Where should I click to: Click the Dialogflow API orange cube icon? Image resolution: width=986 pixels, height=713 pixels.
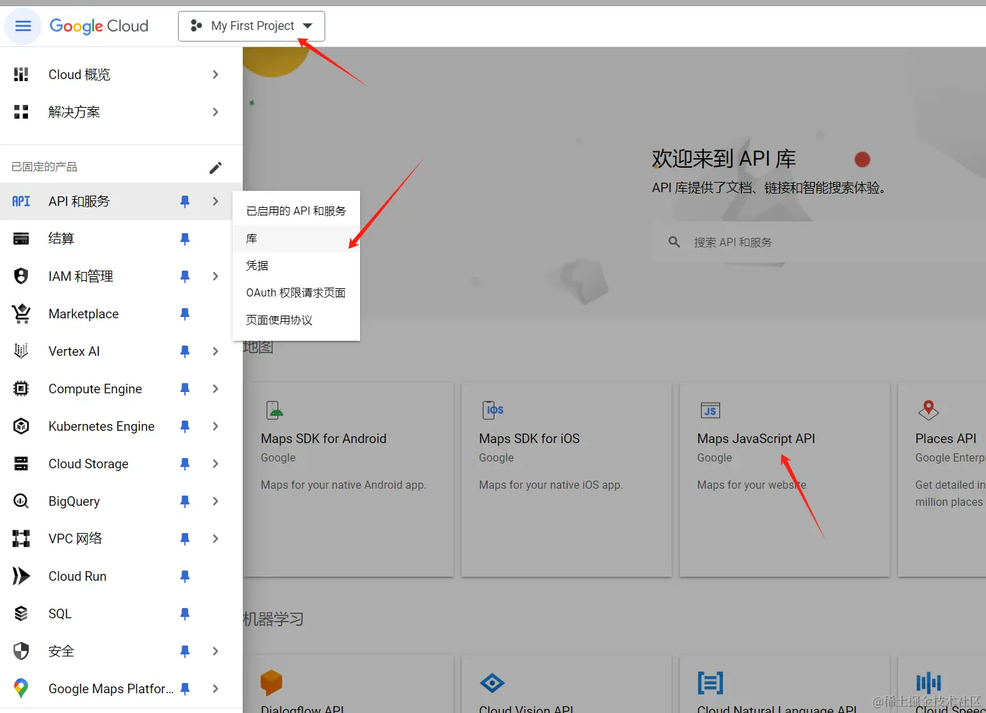click(271, 682)
